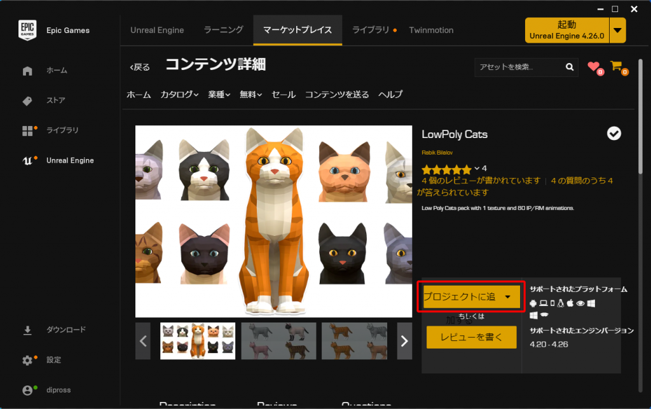
Task: Show next thumbnails with right arrow
Action: 404,341
